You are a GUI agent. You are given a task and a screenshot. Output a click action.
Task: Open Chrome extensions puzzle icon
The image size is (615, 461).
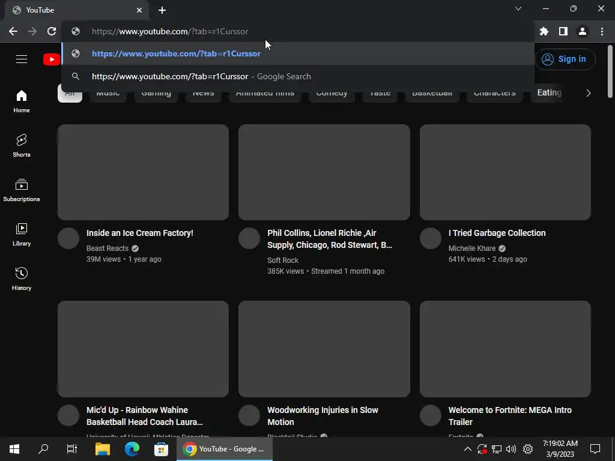tap(544, 31)
